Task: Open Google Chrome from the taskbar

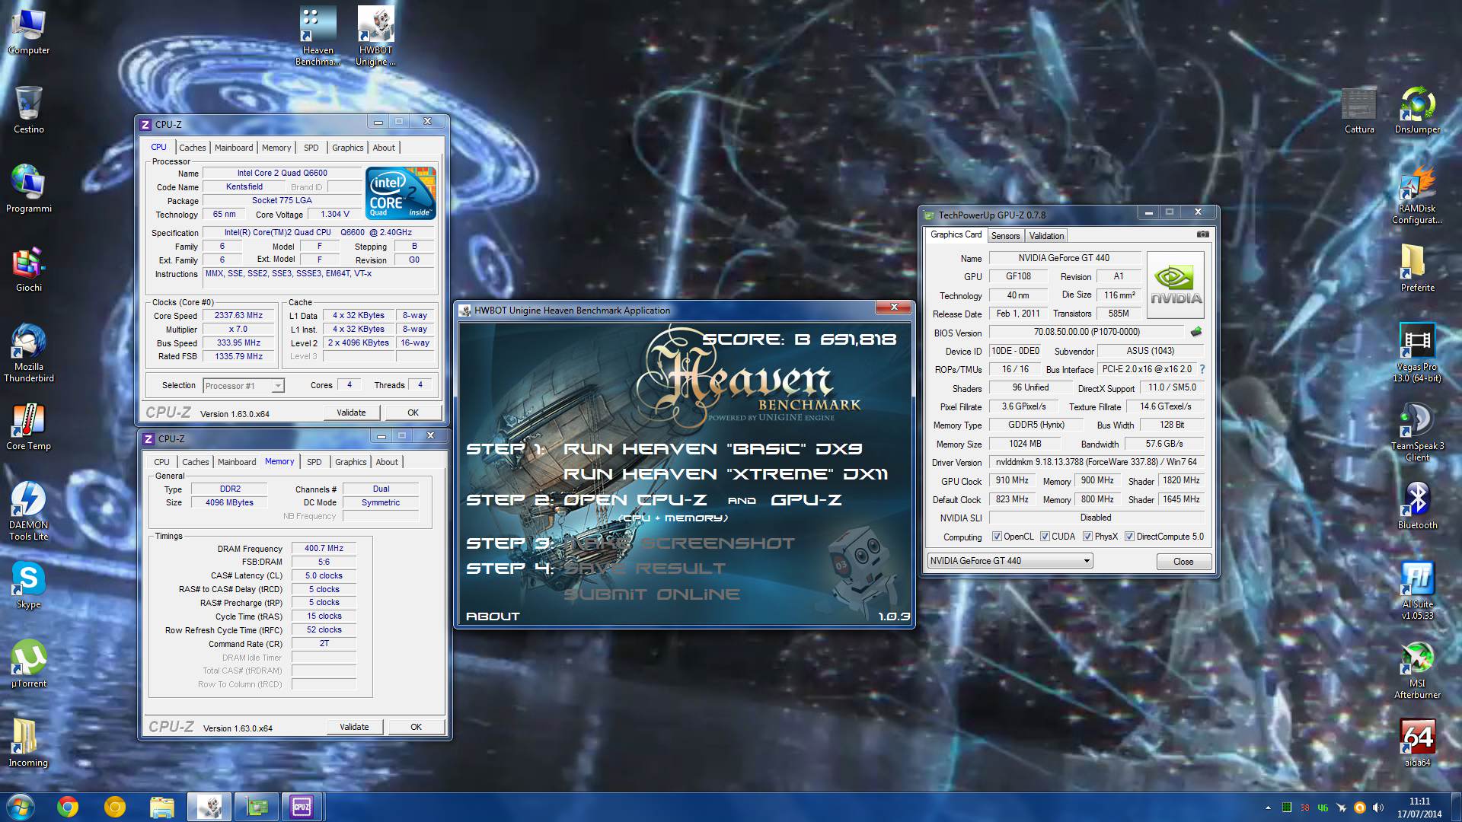Action: tap(68, 807)
